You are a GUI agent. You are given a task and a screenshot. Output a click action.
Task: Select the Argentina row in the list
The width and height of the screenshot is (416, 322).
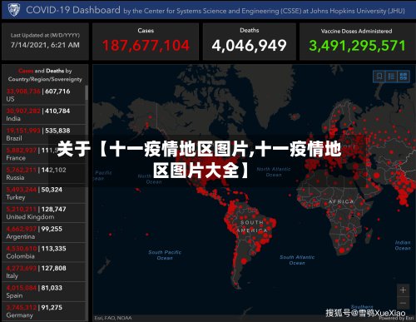44,233
